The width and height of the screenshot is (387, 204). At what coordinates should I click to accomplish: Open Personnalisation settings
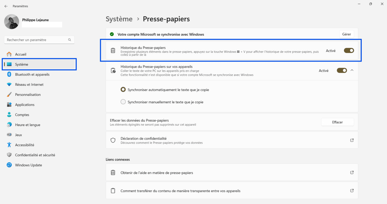28,95
